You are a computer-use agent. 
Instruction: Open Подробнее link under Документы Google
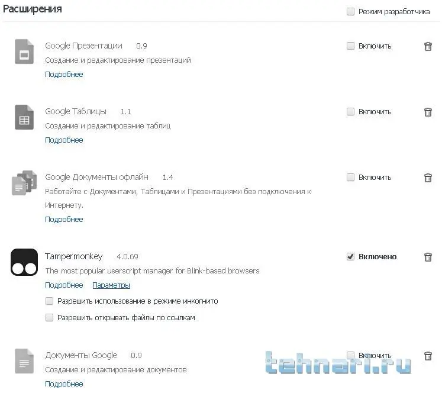(x=64, y=384)
